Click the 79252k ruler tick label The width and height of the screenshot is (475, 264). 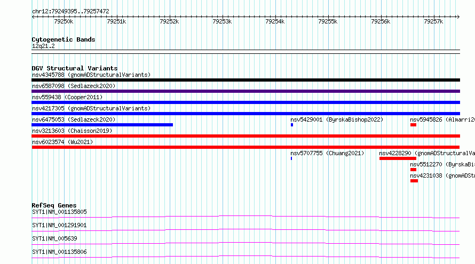[x=169, y=21]
